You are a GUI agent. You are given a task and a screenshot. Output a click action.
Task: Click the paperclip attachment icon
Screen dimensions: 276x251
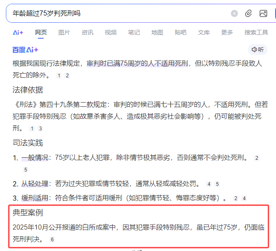[248, 13]
